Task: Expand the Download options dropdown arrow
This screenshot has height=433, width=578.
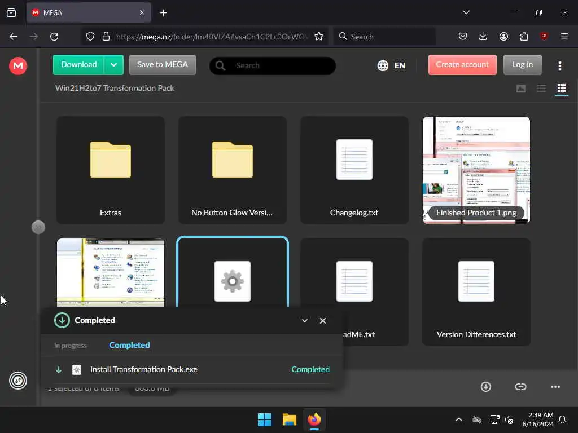Action: tap(114, 65)
